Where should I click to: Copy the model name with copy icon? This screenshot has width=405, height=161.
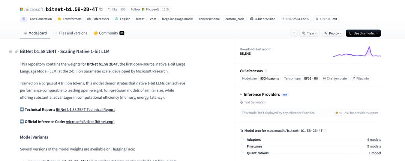[x=101, y=9]
